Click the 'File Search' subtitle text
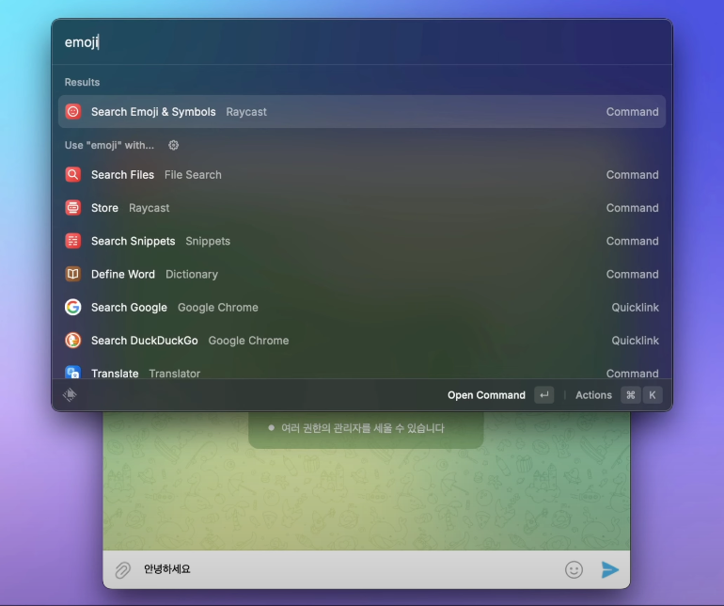Screen dimensions: 724x606 pos(193,175)
